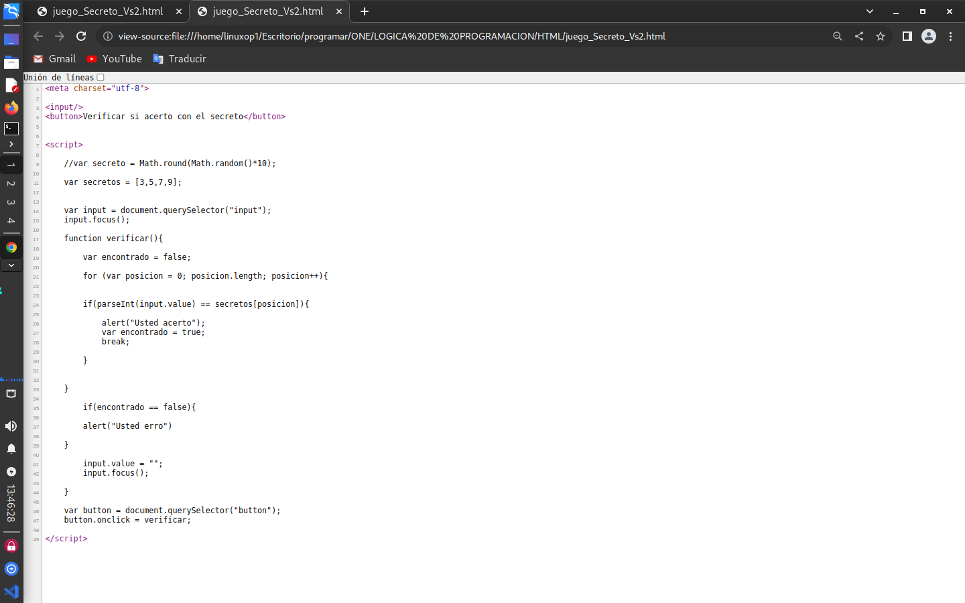Image resolution: width=965 pixels, height=603 pixels.
Task: Open the notifications bell
Action: click(x=11, y=448)
